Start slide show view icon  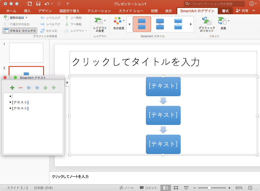coord(186,188)
